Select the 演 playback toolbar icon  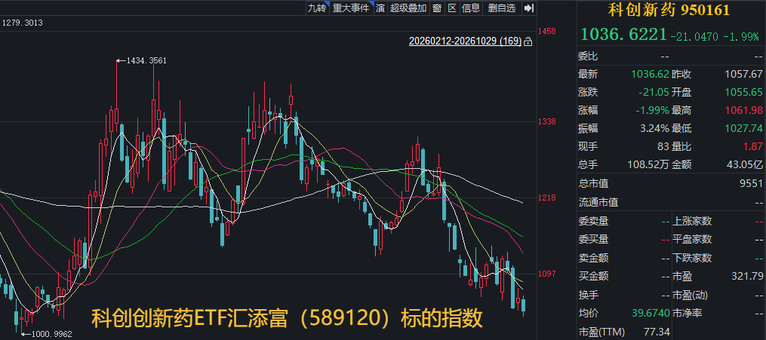(x=380, y=8)
